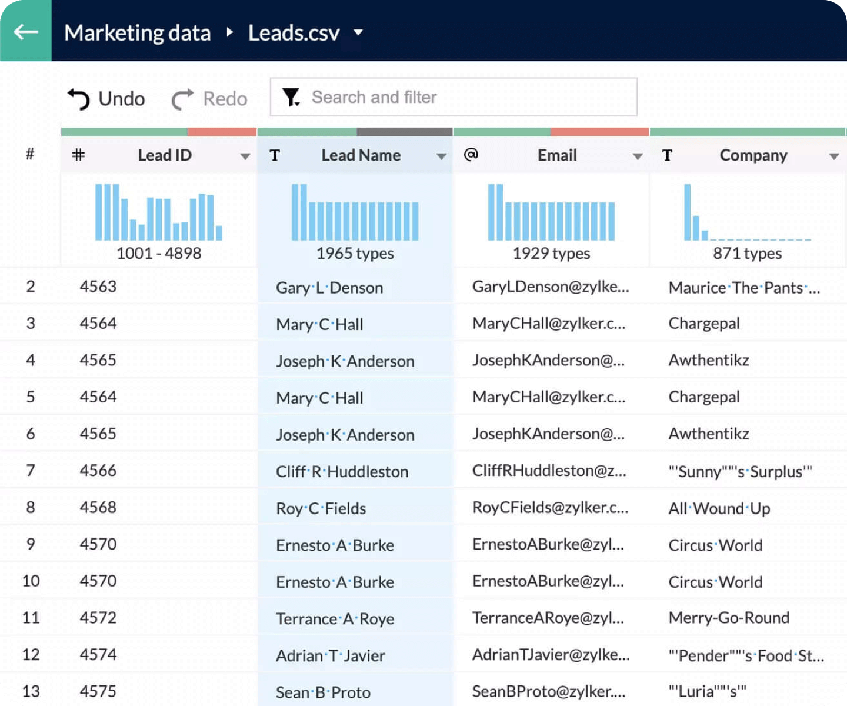Select row number 12
This screenshot has height=706, width=847.
point(31,654)
